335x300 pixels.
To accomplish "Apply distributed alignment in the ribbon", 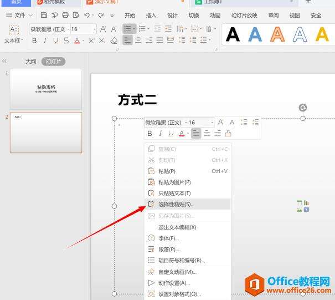I will pos(171,40).
